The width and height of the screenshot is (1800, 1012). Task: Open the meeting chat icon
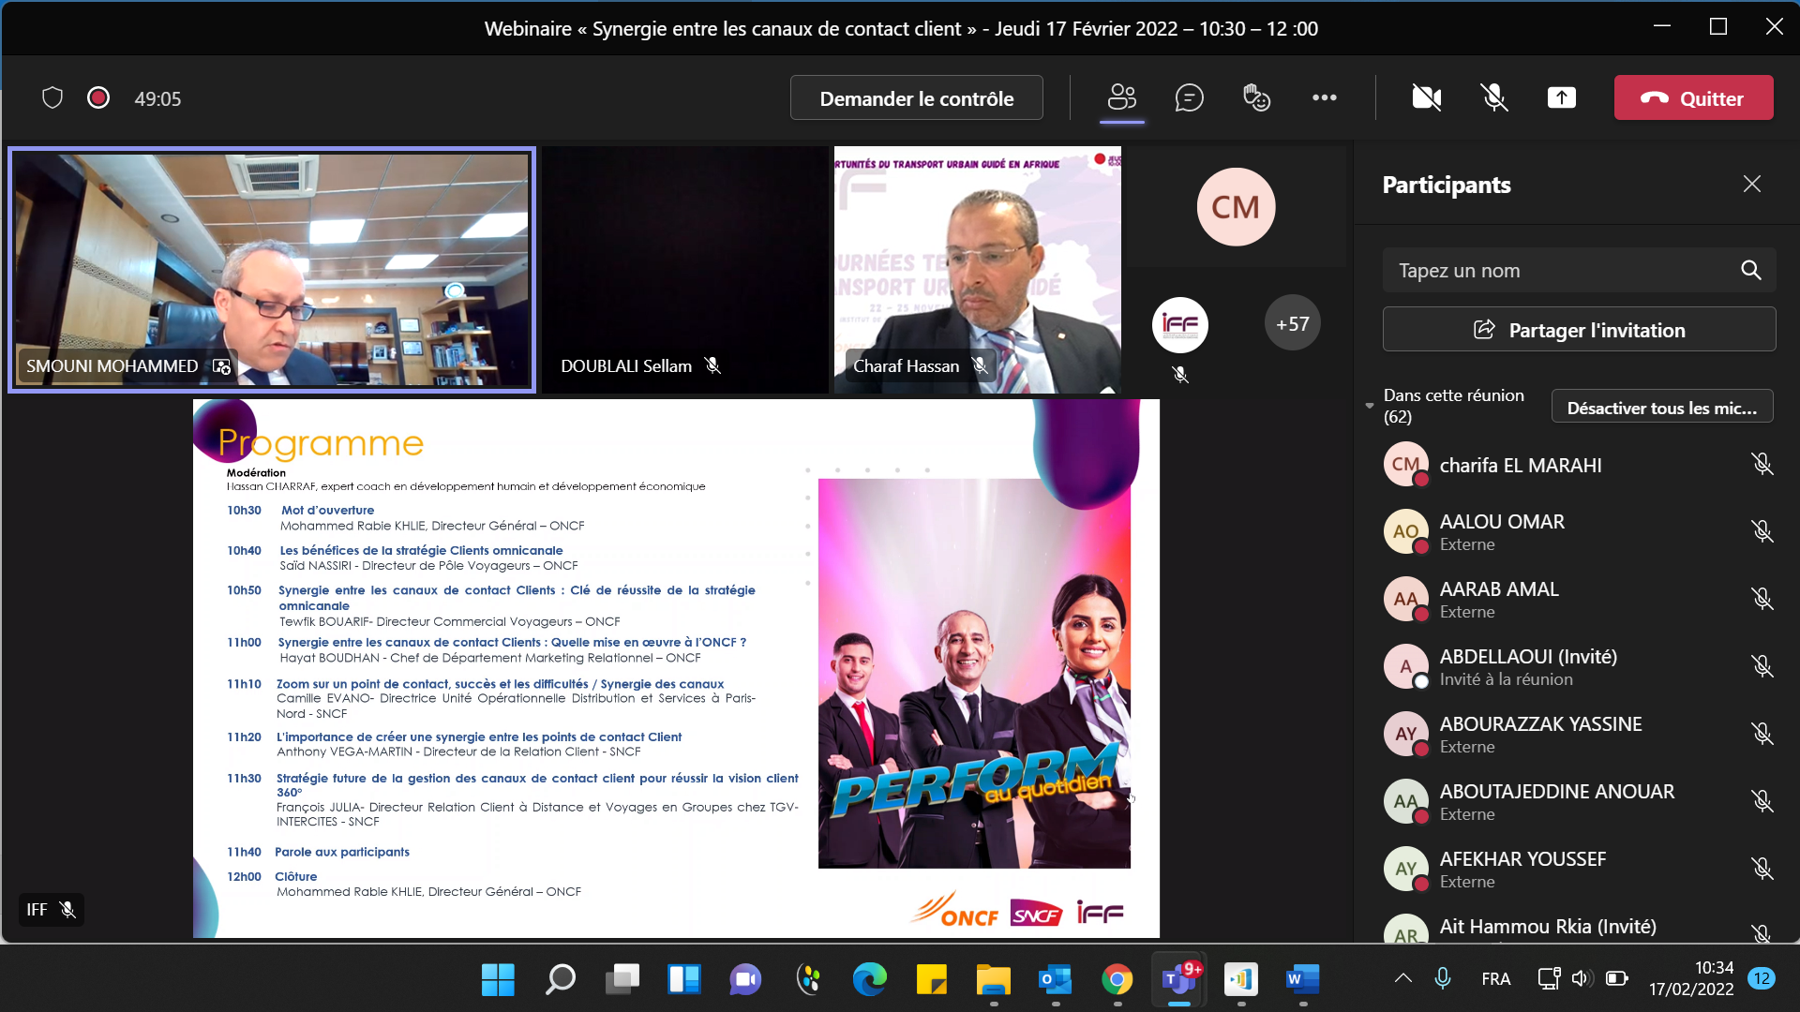coord(1189,97)
